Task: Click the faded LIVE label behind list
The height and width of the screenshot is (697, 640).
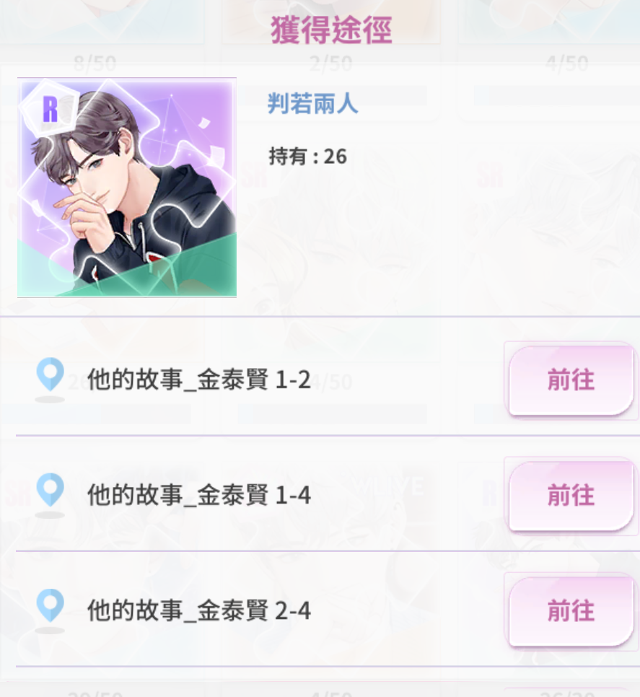Action: [391, 487]
